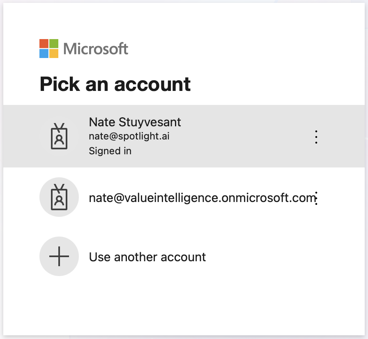Click the person silhouette in second account badge
Viewport: 368px width, 339px height.
pyautogui.click(x=59, y=200)
